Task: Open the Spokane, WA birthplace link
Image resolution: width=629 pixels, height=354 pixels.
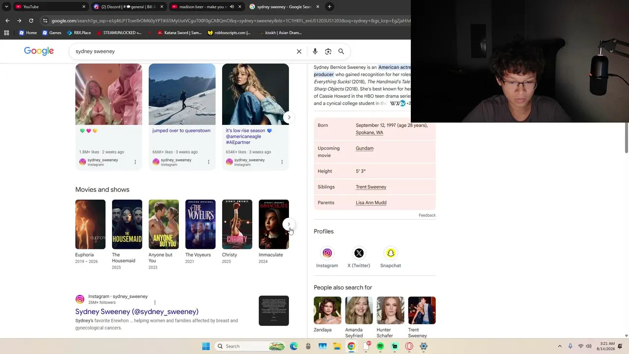Action: coord(370,133)
